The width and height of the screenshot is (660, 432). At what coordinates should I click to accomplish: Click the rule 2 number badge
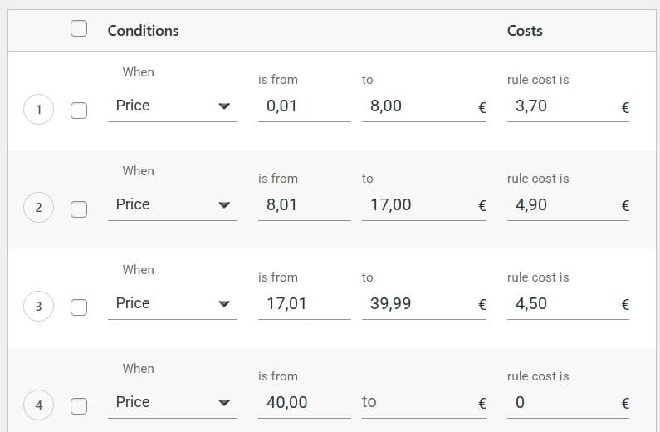[x=38, y=208]
